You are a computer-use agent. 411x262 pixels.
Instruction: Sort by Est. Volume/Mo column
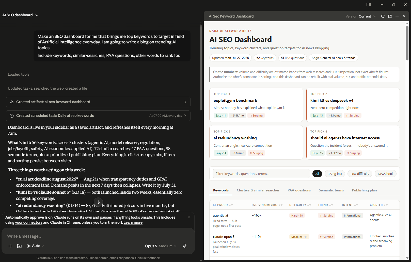tap(280, 205)
